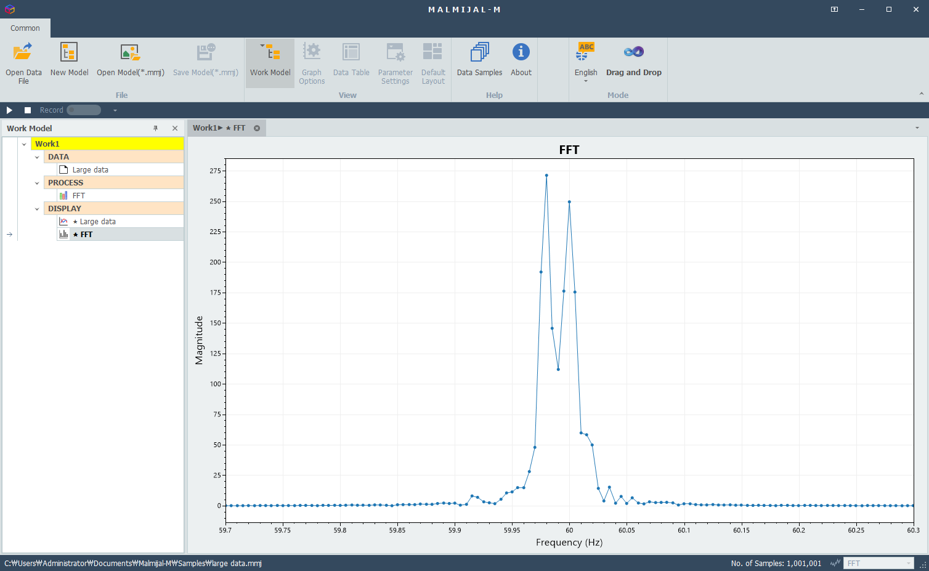Collapse the DATA group
This screenshot has height=571, width=929.
click(x=37, y=157)
